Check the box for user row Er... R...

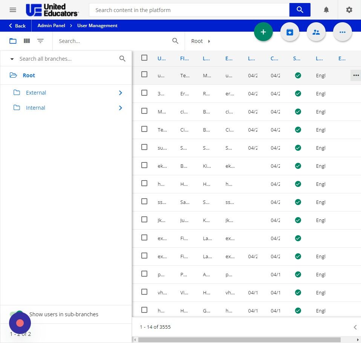click(144, 93)
